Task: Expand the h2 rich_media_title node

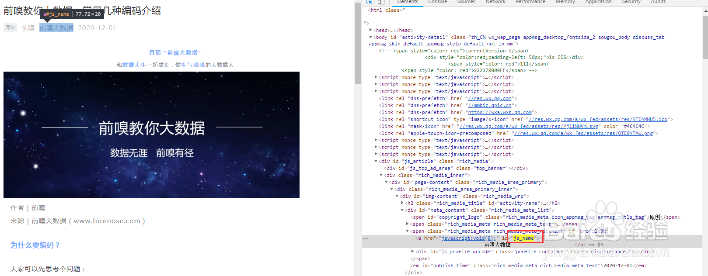Action: tap(402, 203)
